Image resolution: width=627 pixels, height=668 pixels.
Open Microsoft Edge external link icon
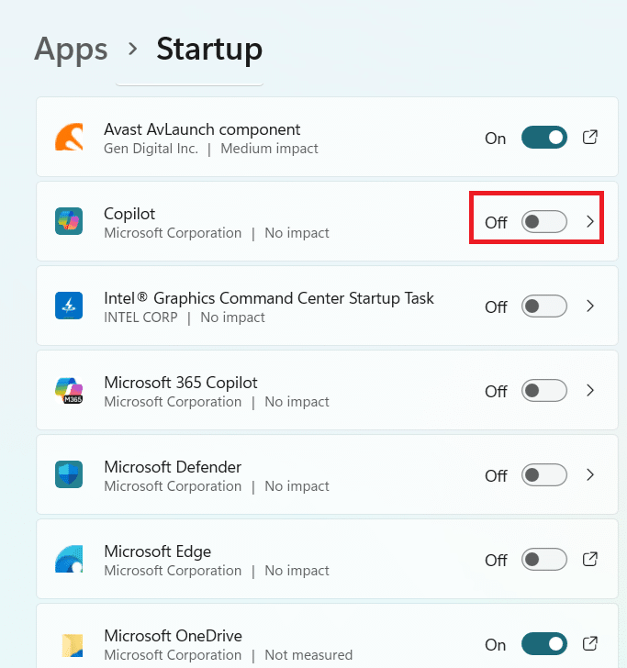tap(591, 559)
